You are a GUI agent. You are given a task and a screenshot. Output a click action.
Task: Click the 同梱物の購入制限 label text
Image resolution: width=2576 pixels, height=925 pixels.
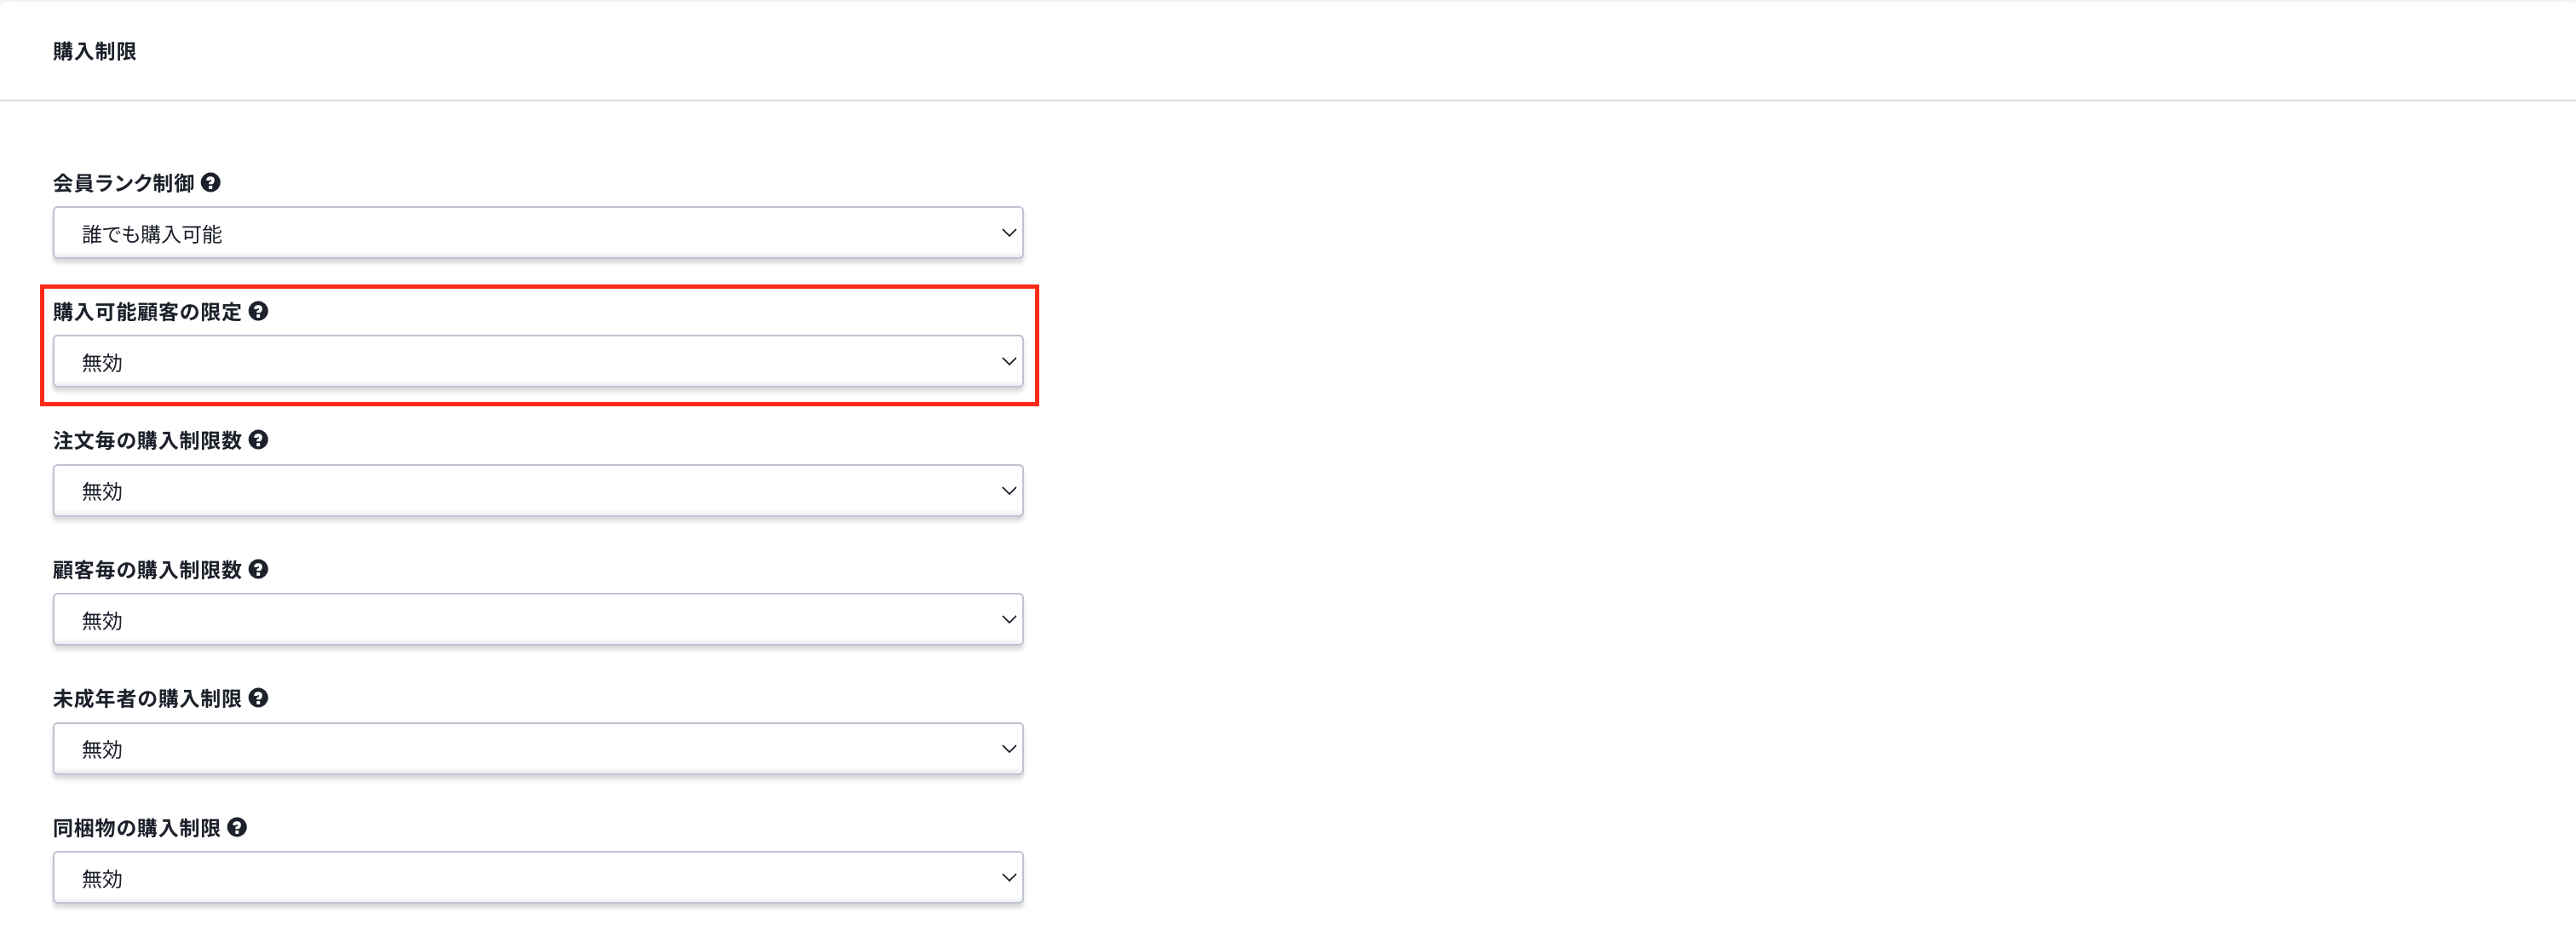[x=136, y=828]
